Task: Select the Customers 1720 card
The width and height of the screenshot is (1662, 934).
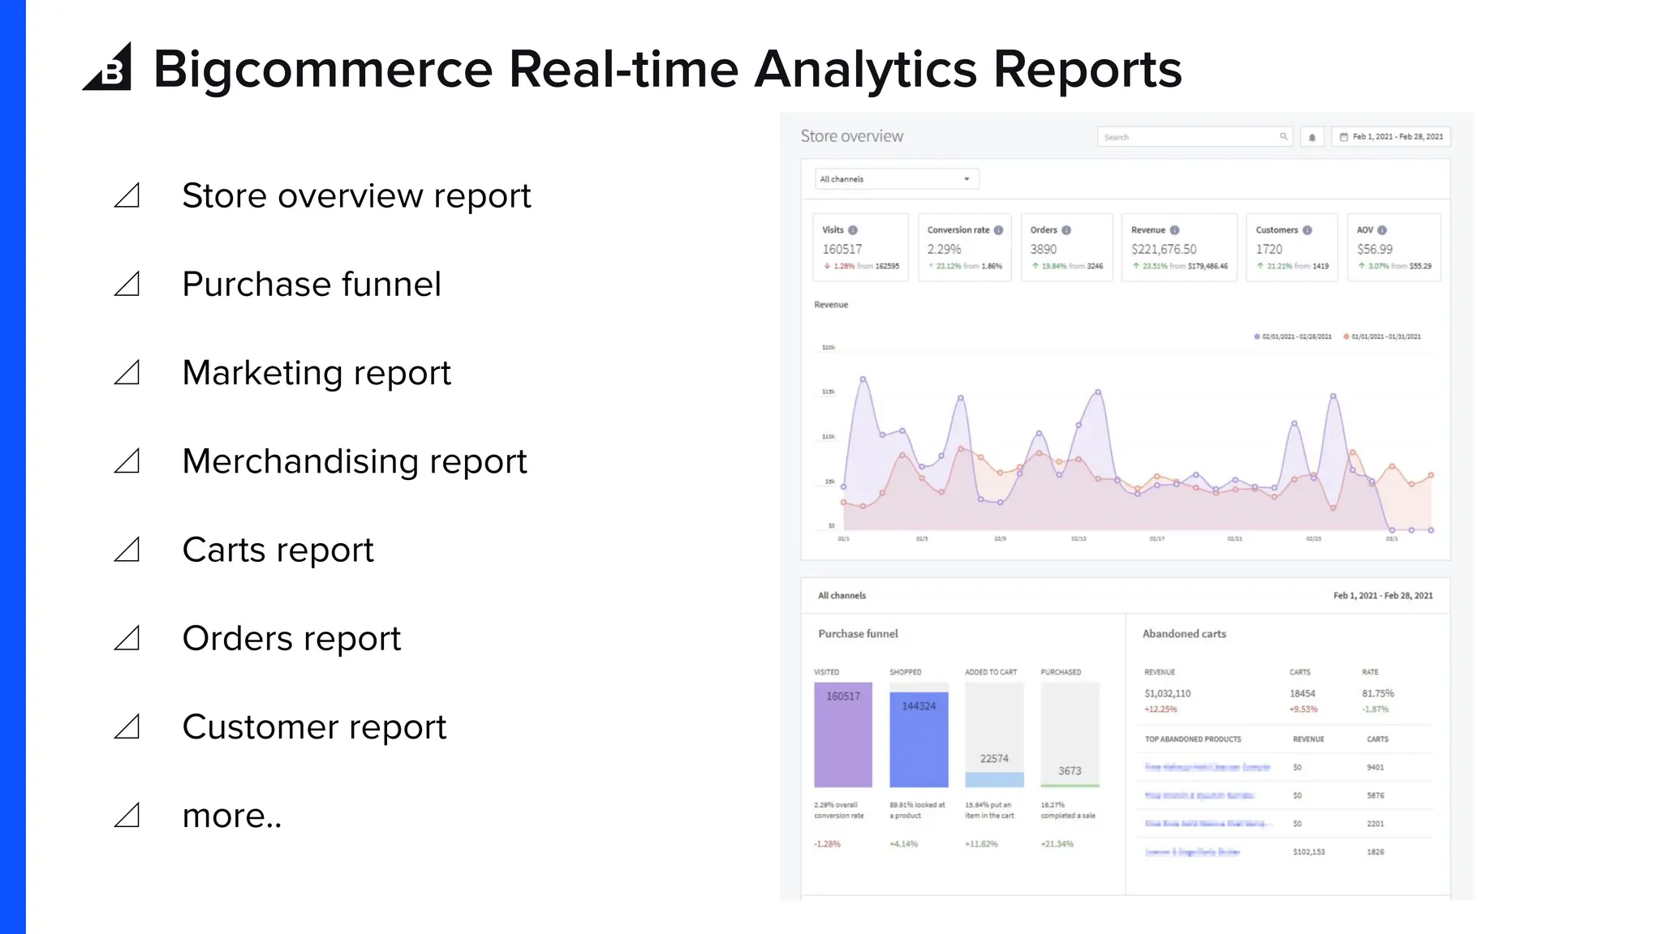Action: (x=1292, y=247)
